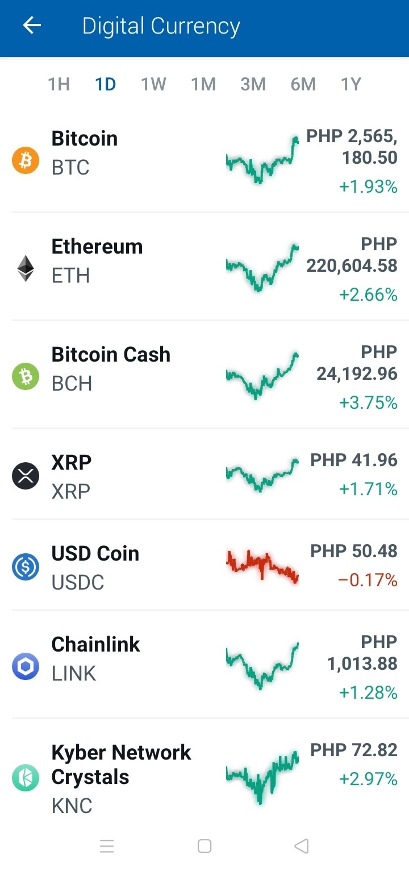Tap the orange Bitcoin logo icon
Viewport: 409px width, 871px height.
pos(26,161)
